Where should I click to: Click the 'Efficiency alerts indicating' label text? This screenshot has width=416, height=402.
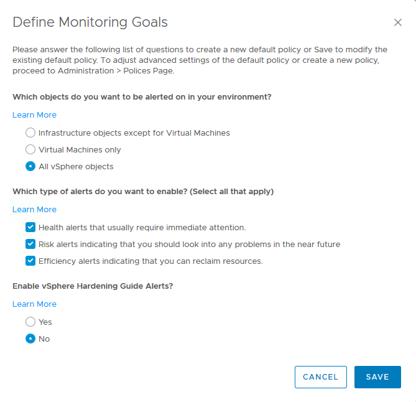tap(150, 261)
